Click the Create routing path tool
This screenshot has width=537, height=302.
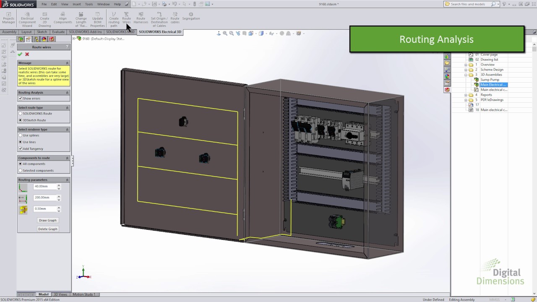point(114,20)
